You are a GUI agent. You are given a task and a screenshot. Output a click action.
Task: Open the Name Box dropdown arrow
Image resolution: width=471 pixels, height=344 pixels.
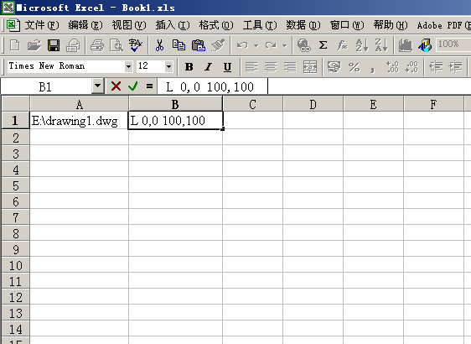click(x=97, y=86)
